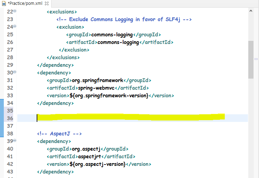Click the commons-logging groupId value on line 25
Viewport: 259px width, 178px height.
click(112, 35)
